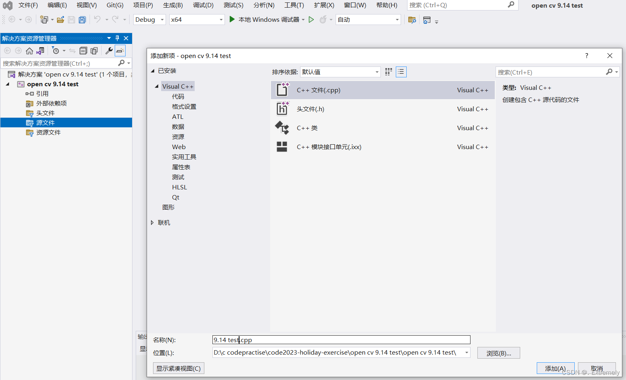Image resolution: width=626 pixels, height=380 pixels.
Task: Open the Git(G) menu
Action: (115, 5)
